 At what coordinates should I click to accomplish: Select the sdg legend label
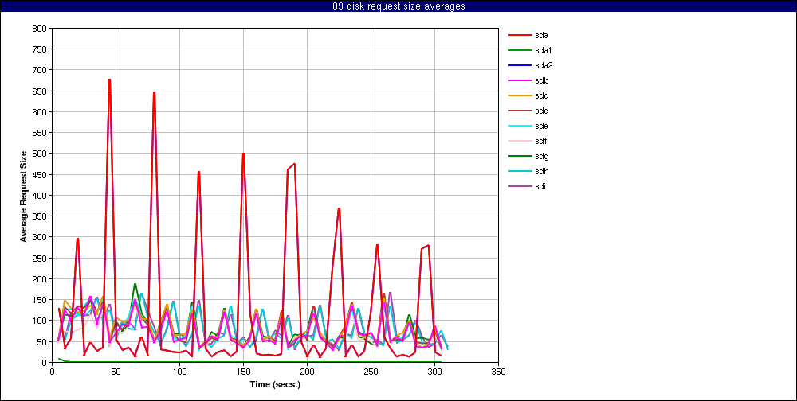541,156
